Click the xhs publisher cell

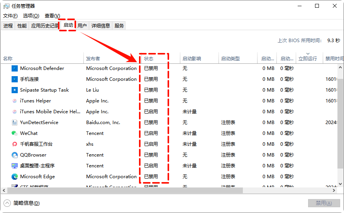90,144
